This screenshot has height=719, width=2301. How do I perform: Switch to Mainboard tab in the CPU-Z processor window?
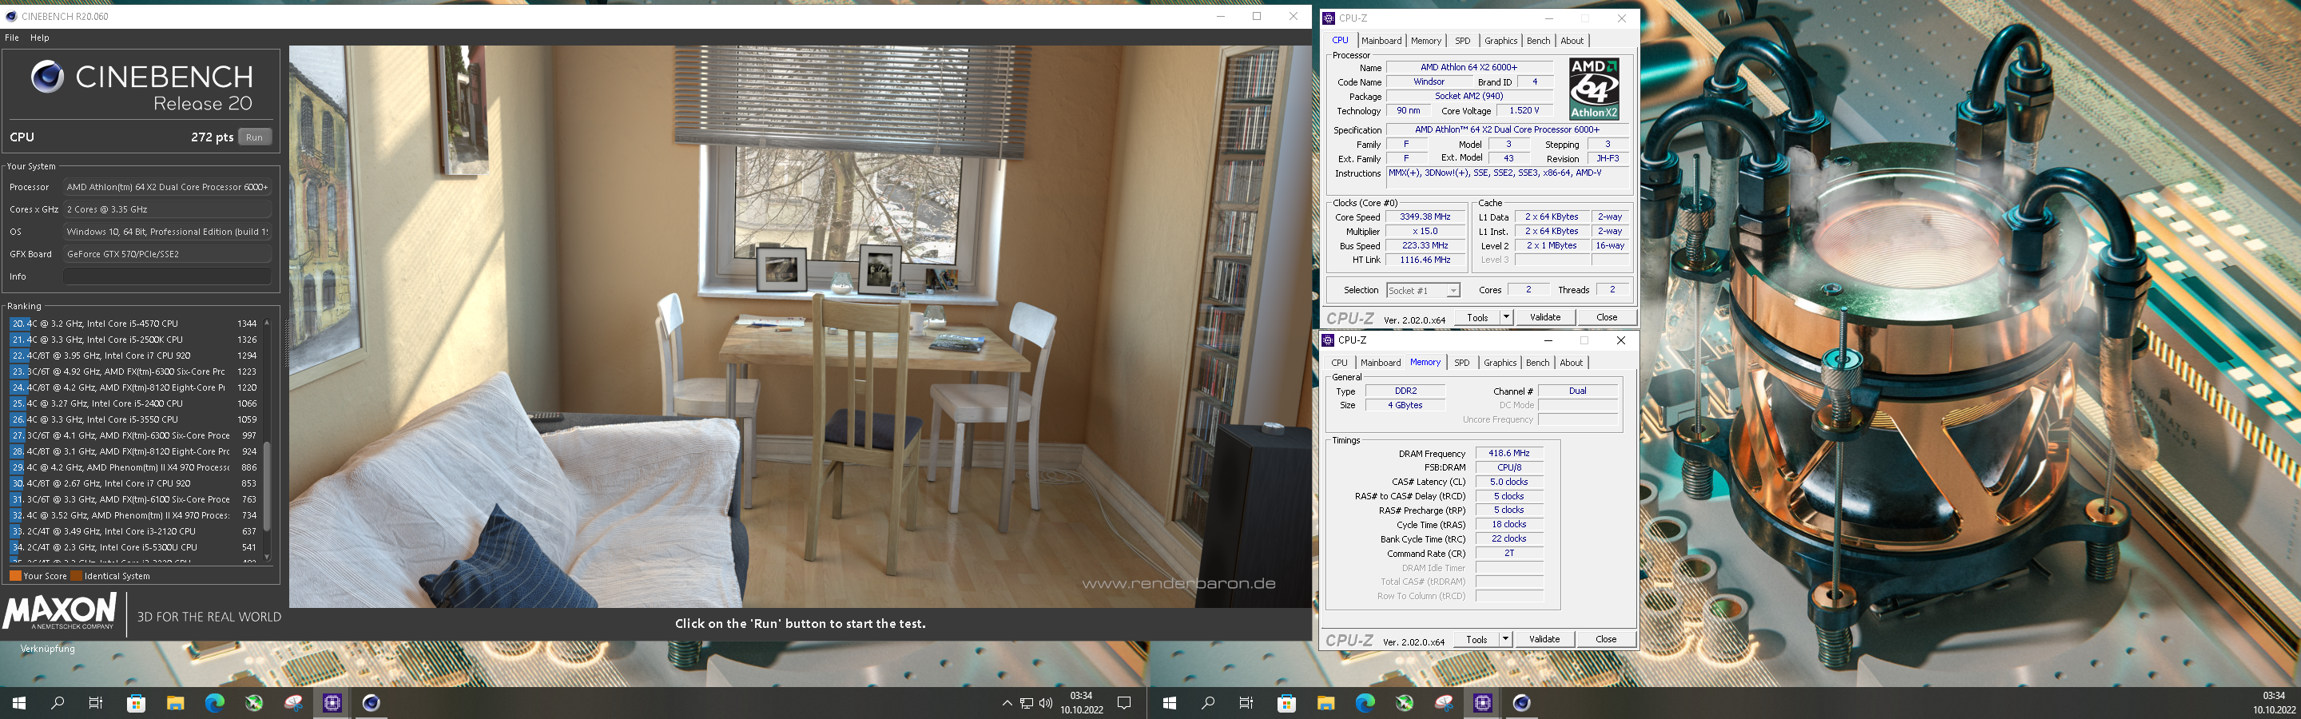pyautogui.click(x=1382, y=41)
